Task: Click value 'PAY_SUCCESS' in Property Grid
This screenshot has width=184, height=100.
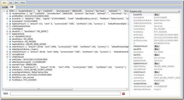Action: (x=160, y=32)
